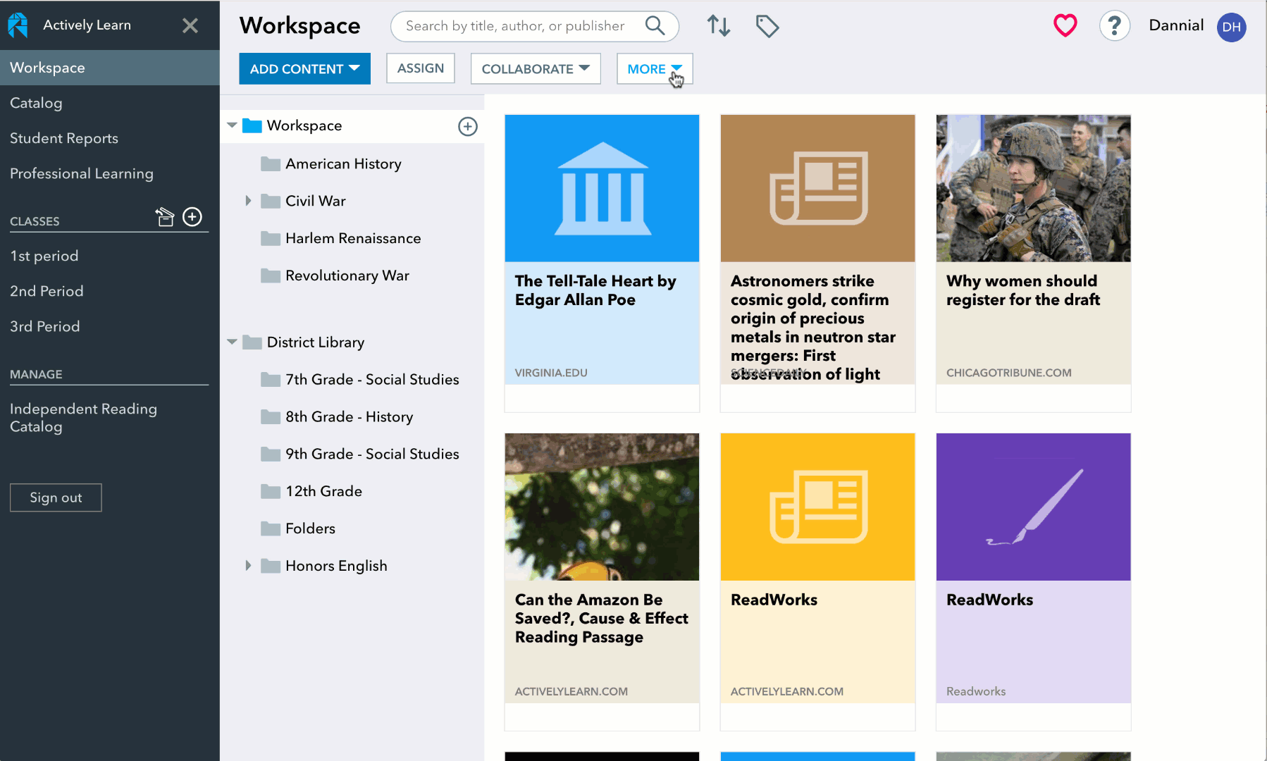Screen dimensions: 1267x761
Task: Expand the Civil War folder
Action: click(x=248, y=201)
